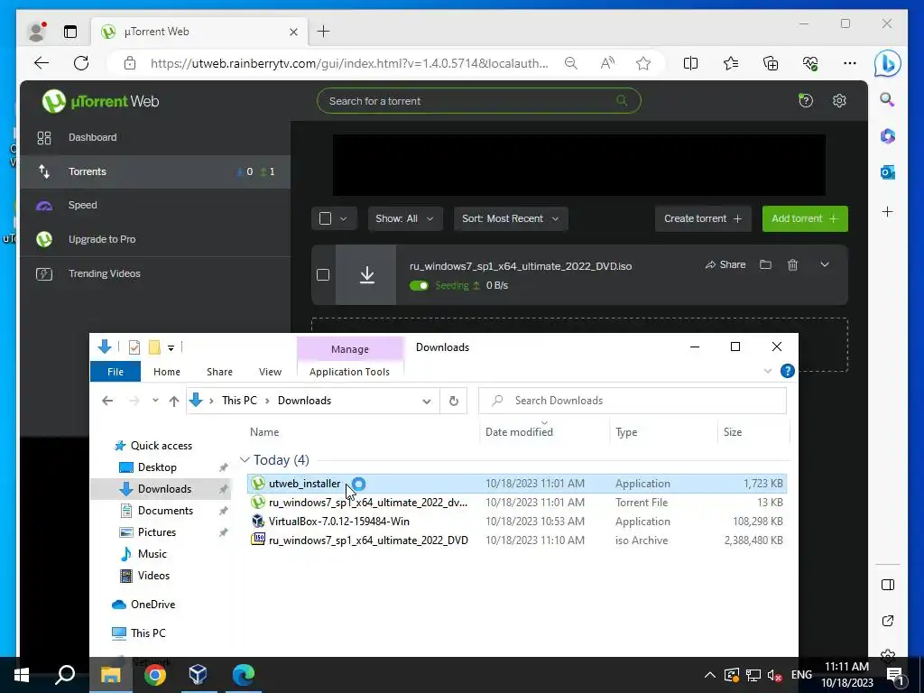Click the Search Downloads box
924x693 pixels.
coord(633,401)
